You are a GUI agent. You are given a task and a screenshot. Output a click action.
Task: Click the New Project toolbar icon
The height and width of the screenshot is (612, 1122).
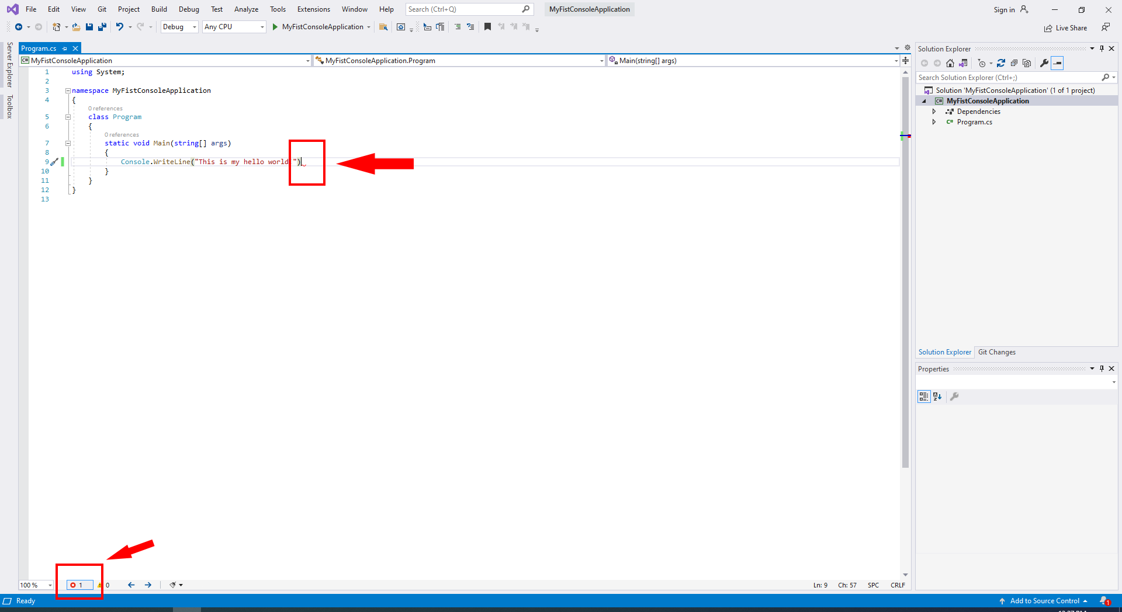point(56,27)
